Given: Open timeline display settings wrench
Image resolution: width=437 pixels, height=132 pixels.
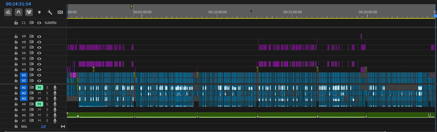Looking at the screenshot, I should (x=50, y=12).
